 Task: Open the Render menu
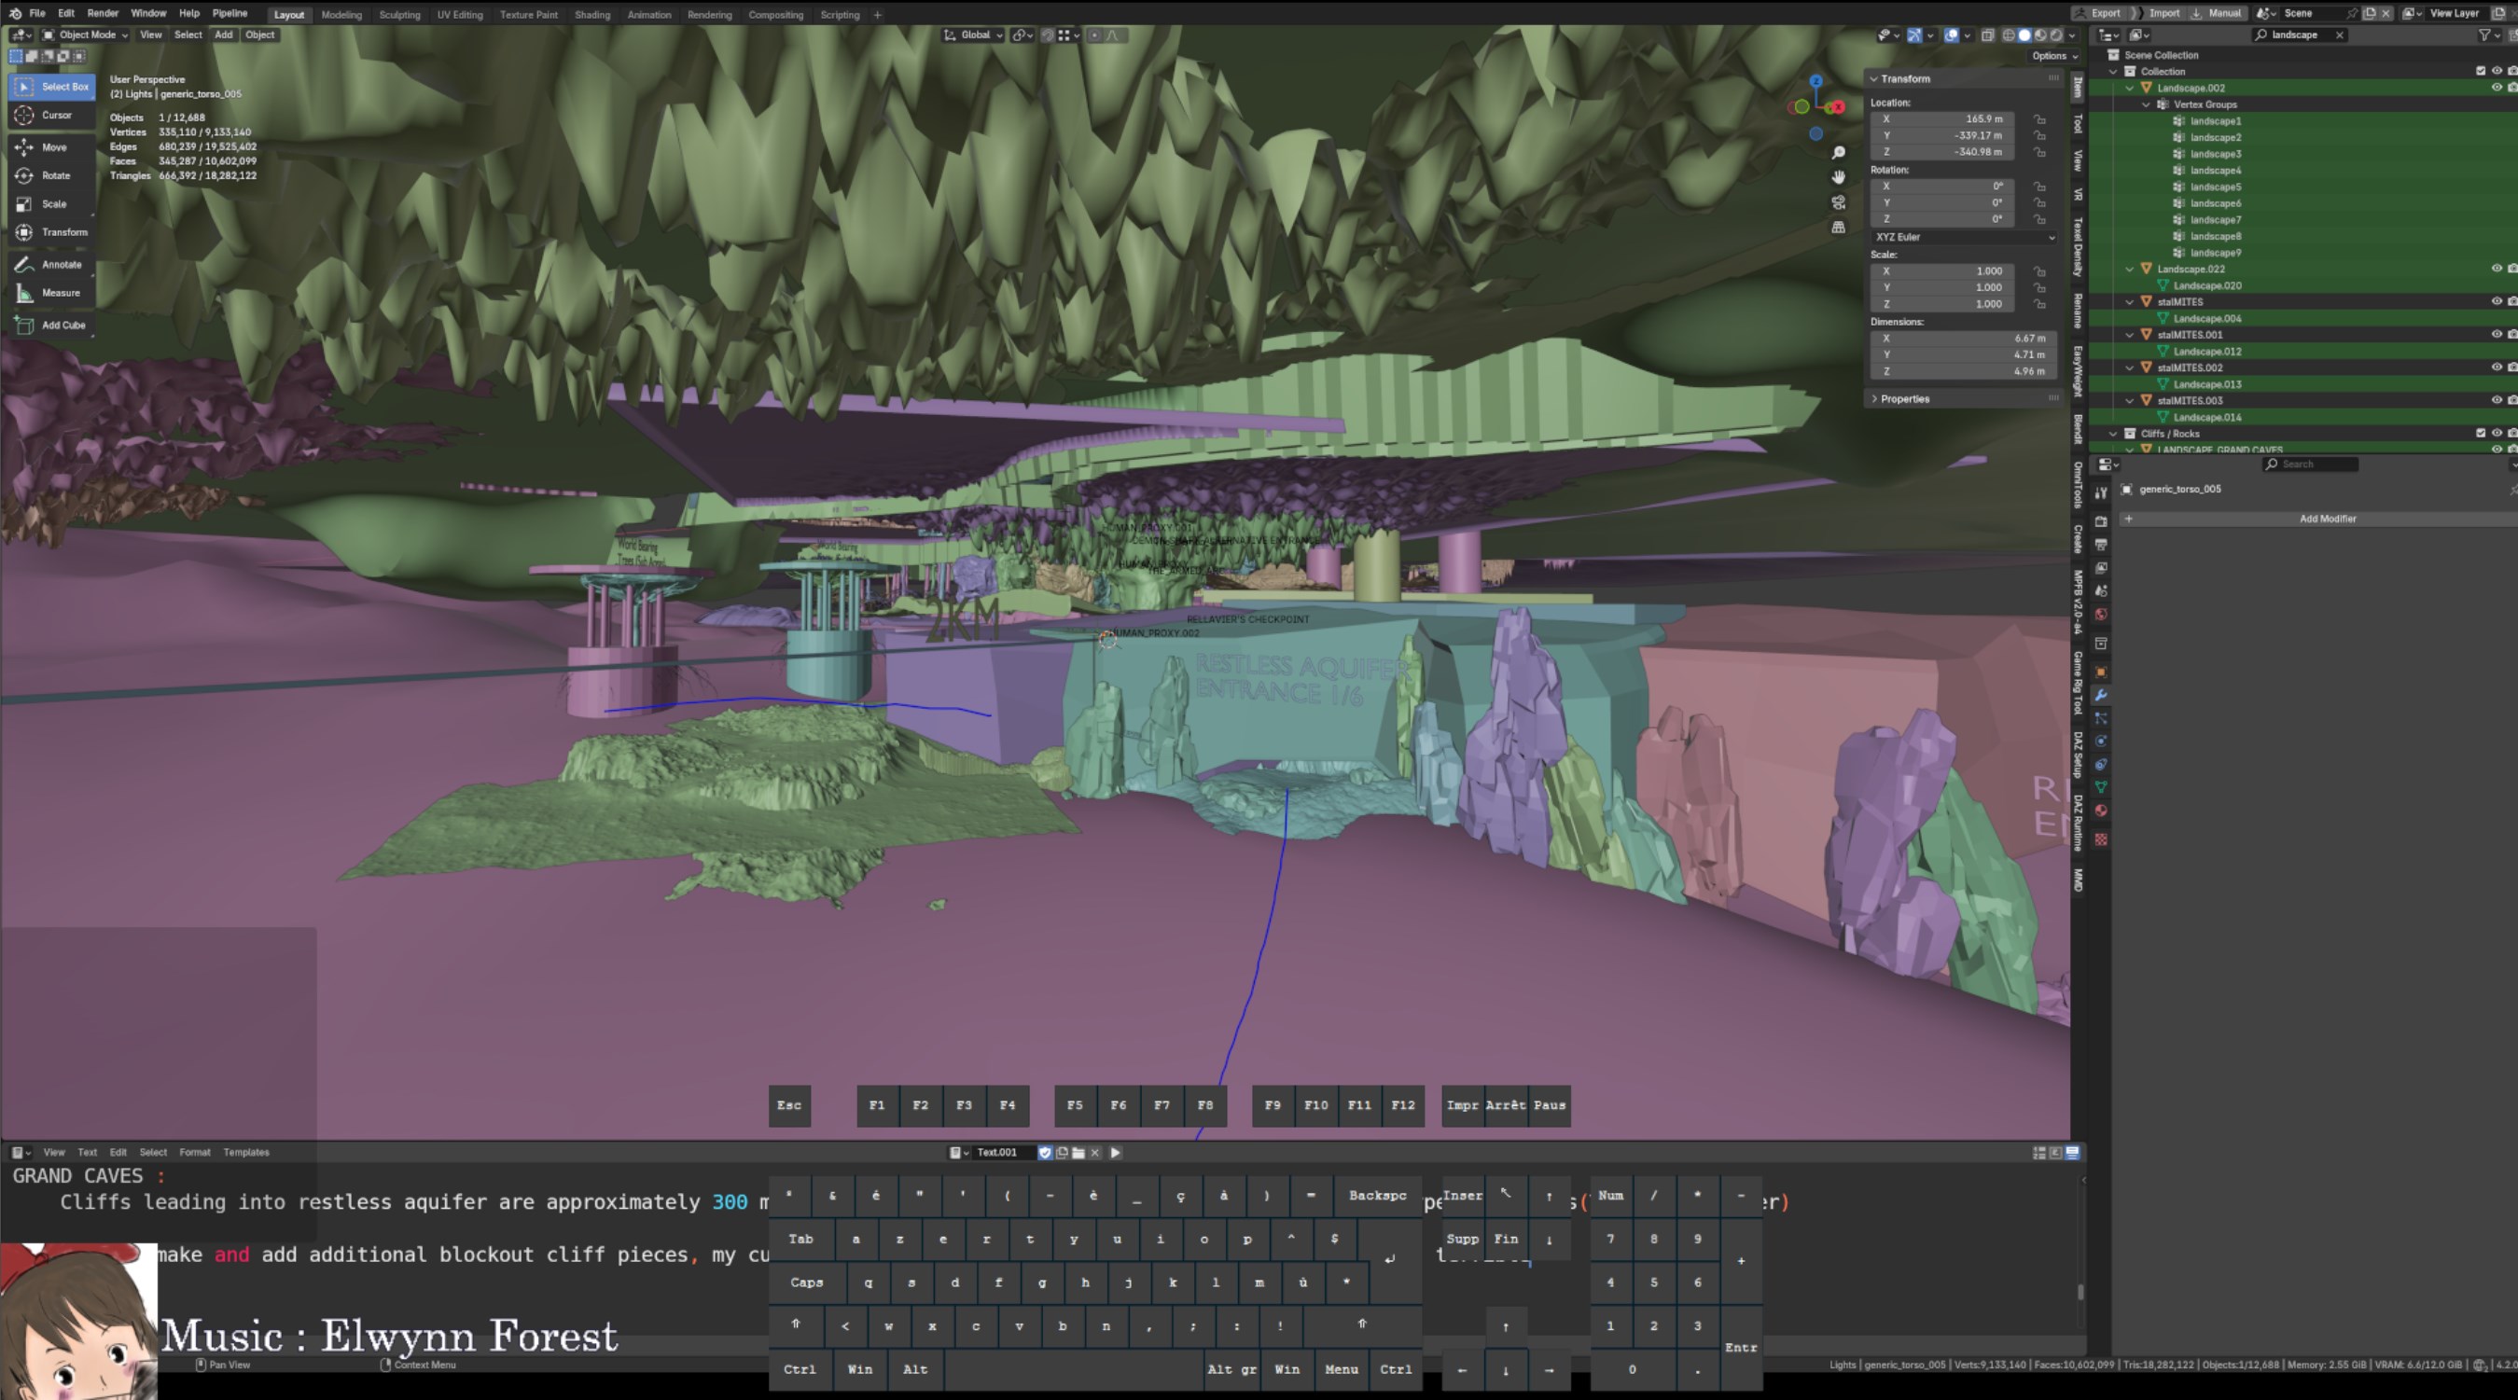pos(103,14)
